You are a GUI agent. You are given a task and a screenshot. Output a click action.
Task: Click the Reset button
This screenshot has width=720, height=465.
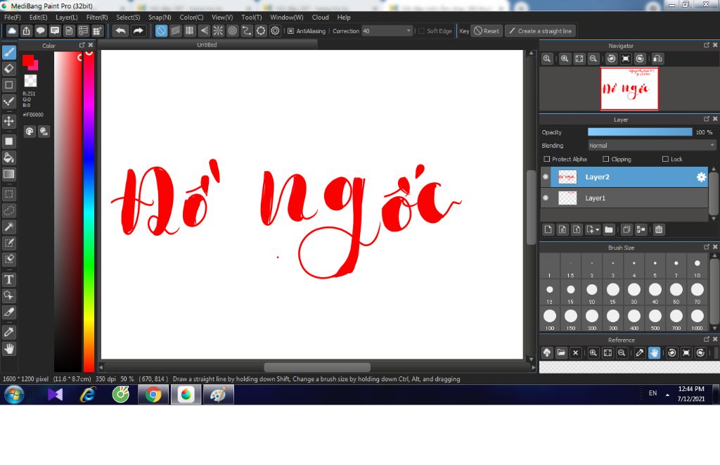pyautogui.click(x=487, y=31)
